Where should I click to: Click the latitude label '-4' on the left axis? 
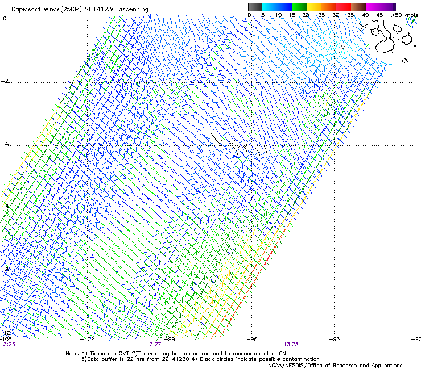click(5, 144)
